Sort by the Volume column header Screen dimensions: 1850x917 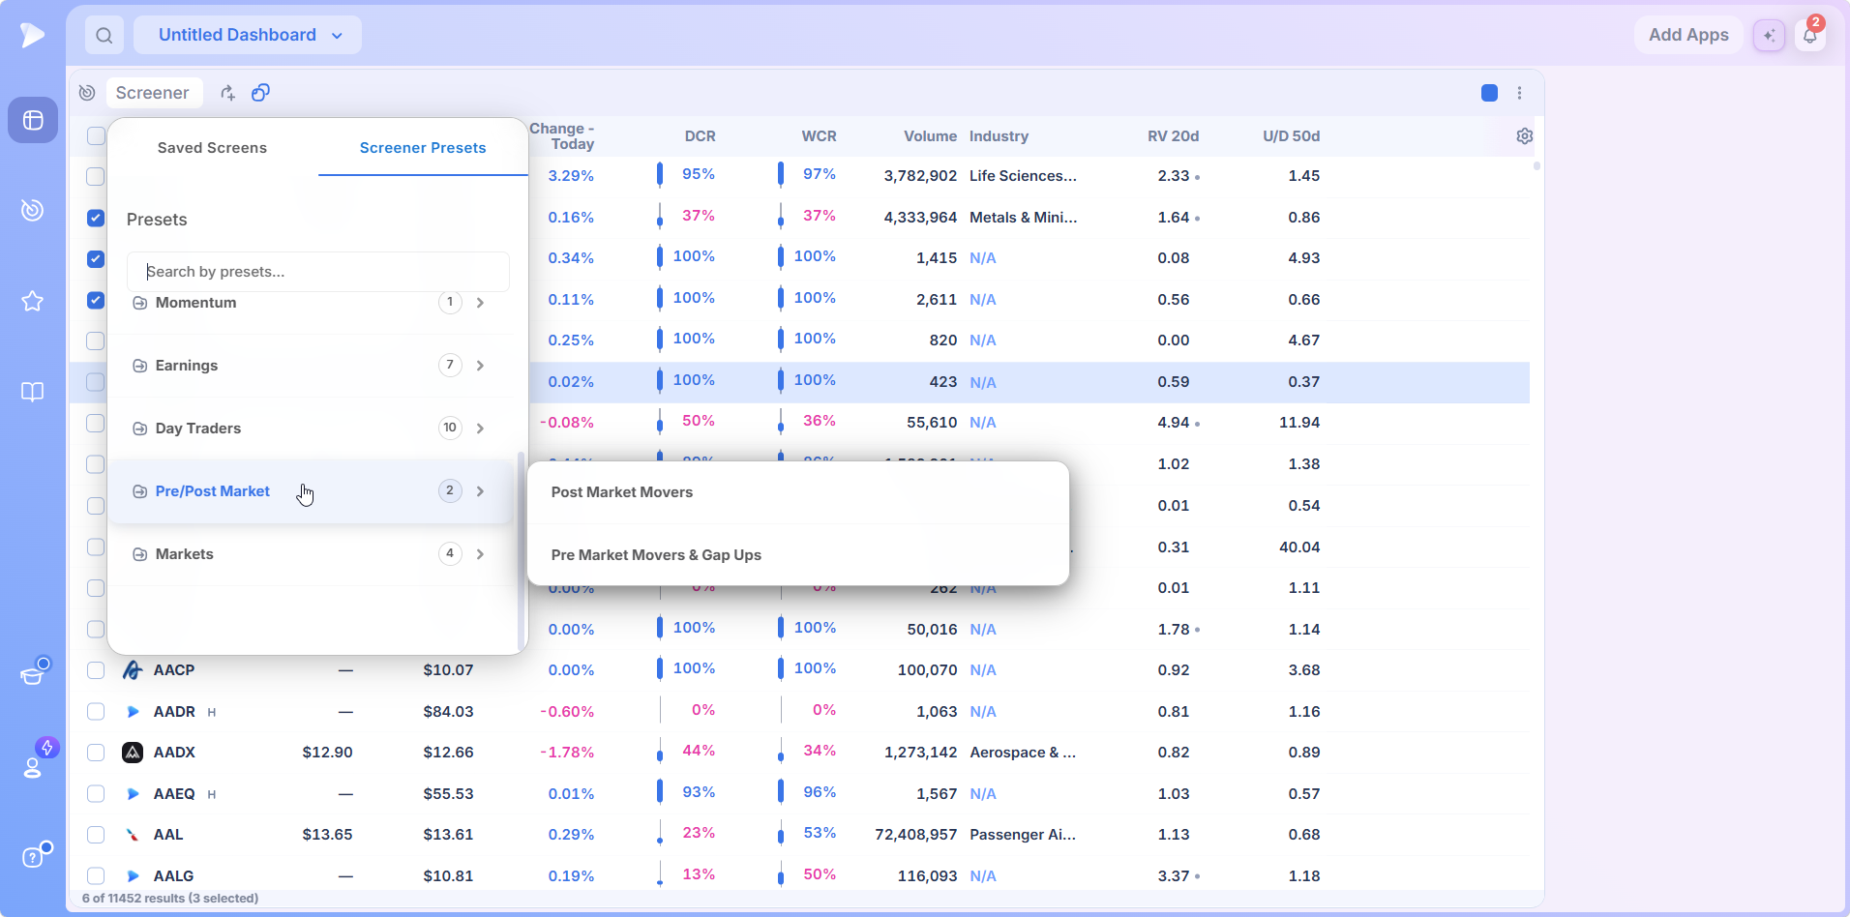930,136
